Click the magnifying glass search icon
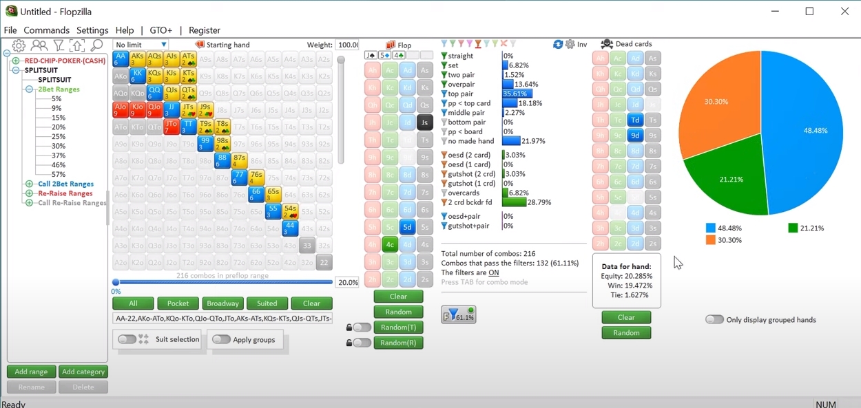The image size is (861, 408). click(97, 45)
